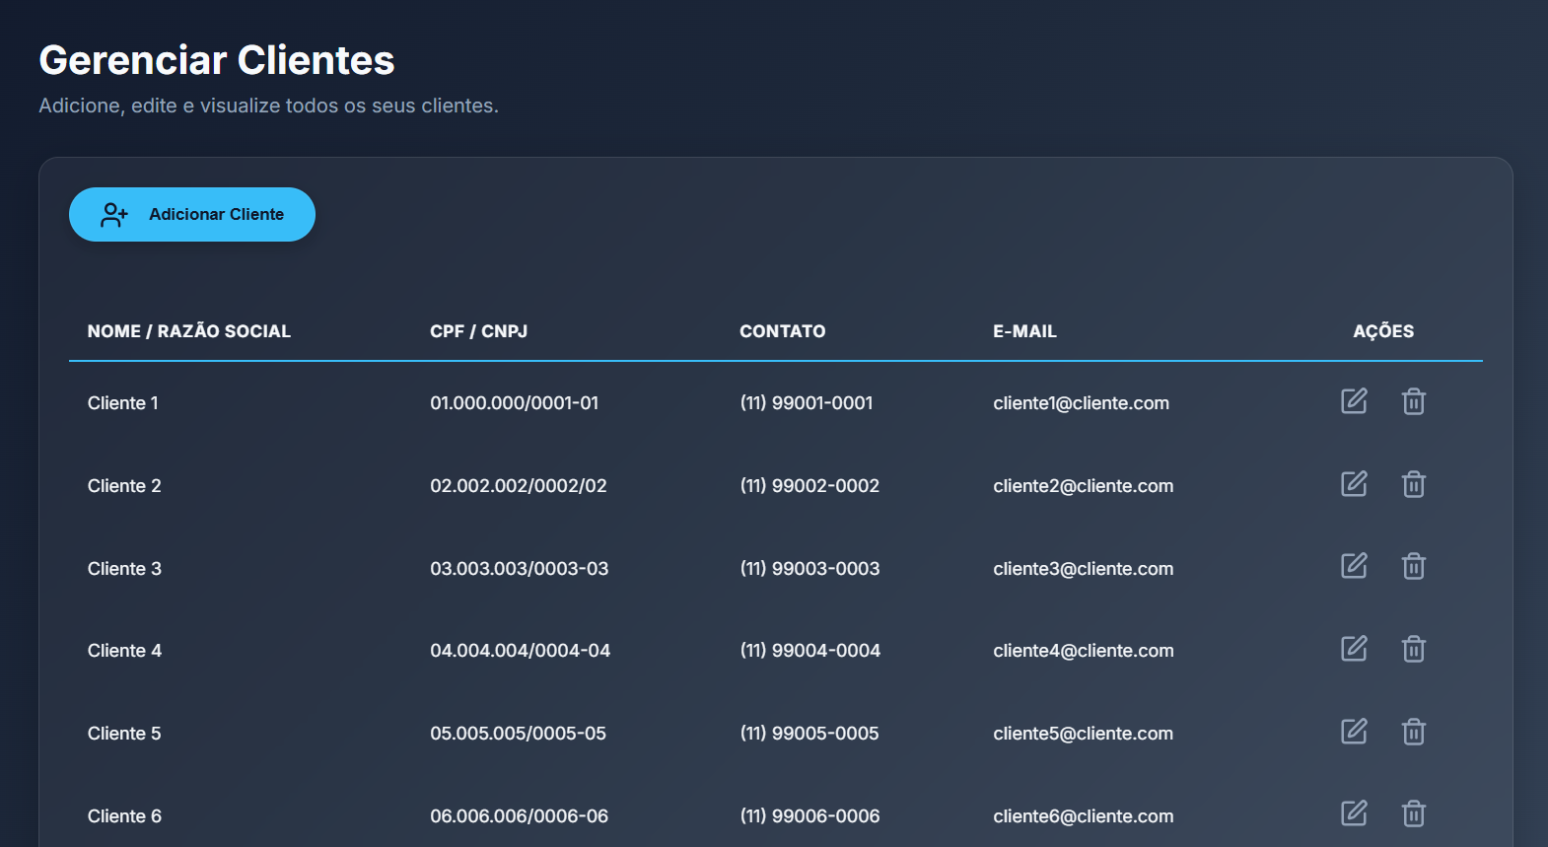The image size is (1548, 847).
Task: Click CNPJ 03.003.003/0003-03
Action: [x=520, y=569]
